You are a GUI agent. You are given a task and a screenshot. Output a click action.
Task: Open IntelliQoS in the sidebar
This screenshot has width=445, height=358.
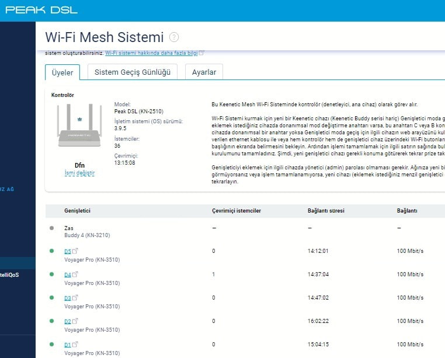(9, 275)
